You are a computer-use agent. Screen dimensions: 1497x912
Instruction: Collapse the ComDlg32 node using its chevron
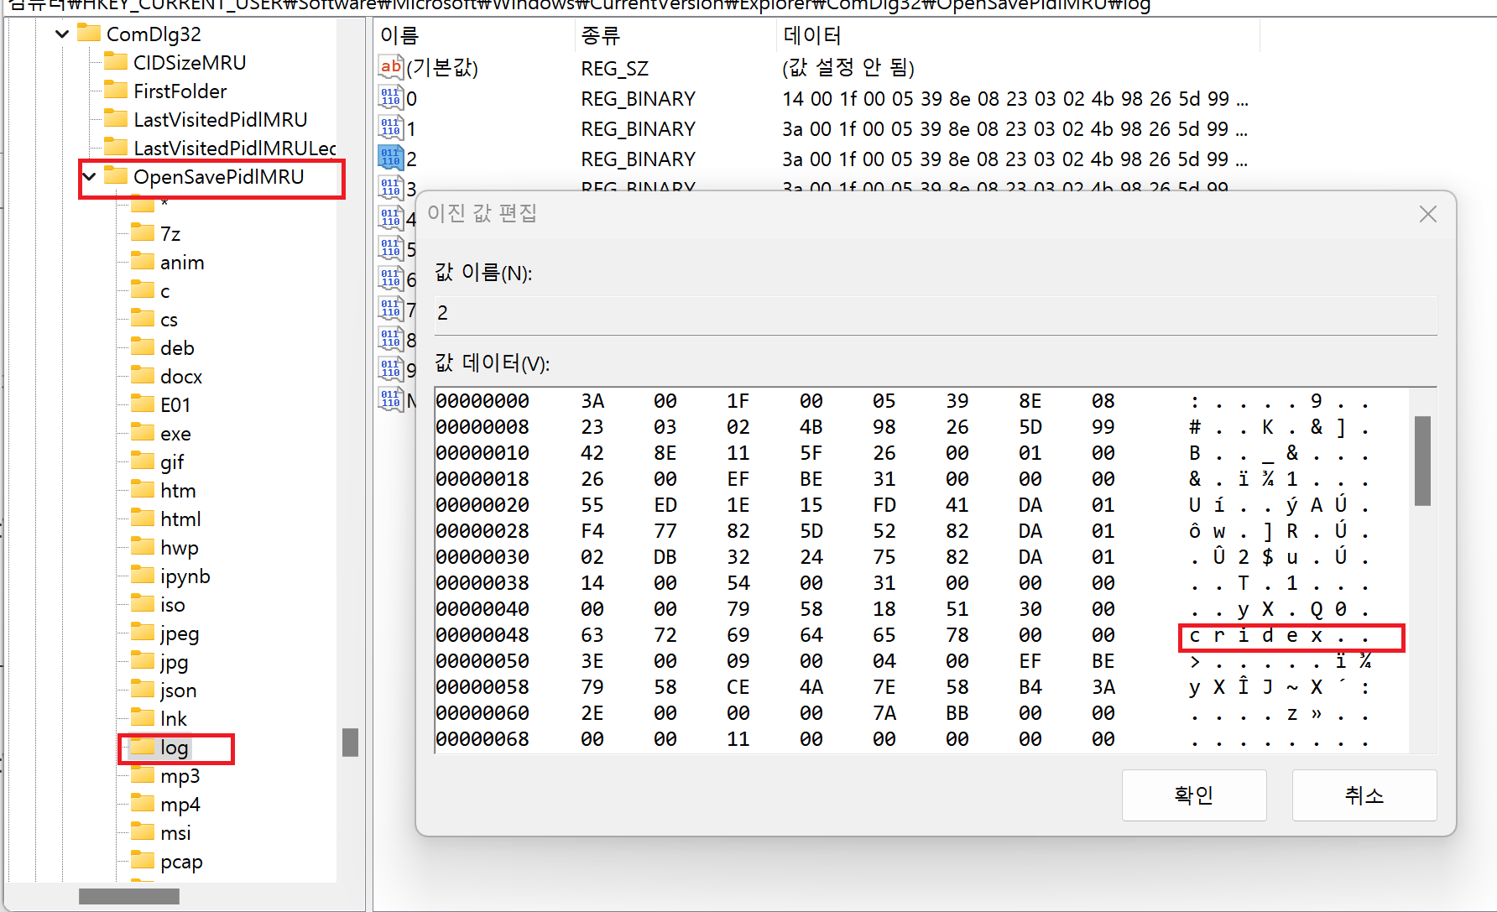[x=61, y=34]
